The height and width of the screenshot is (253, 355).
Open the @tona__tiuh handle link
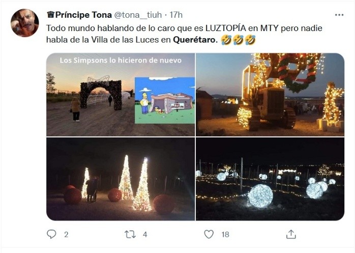[x=138, y=15]
